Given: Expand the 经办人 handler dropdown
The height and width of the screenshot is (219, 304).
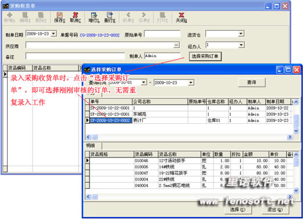Looking at the screenshot, I should pyautogui.click(x=241, y=45).
